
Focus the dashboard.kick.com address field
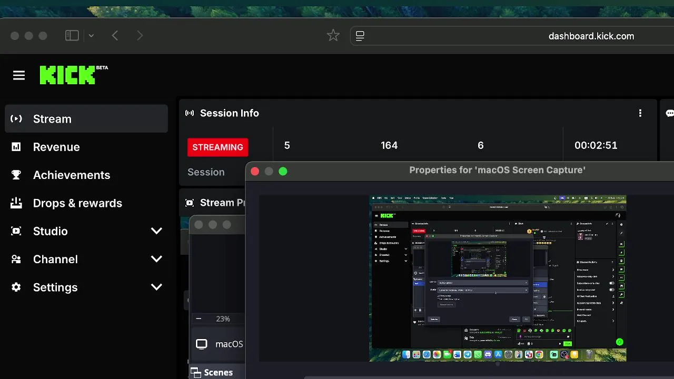click(512, 36)
